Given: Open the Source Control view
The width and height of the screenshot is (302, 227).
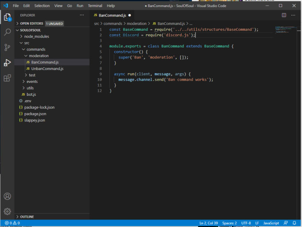Looking at the screenshot, I should pyautogui.click(x=7, y=47).
